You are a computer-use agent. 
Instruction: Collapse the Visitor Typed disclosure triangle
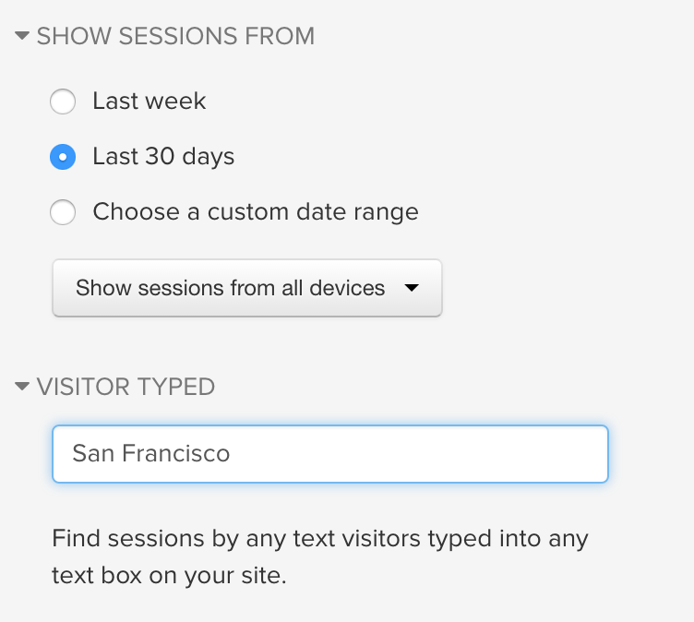tap(22, 387)
